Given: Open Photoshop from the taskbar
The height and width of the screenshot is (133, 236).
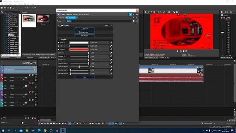Looking at the screenshot, I should [33, 130].
